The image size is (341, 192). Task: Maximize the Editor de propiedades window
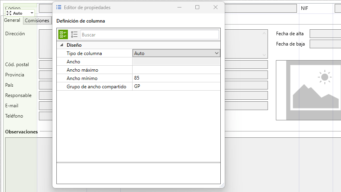click(197, 7)
